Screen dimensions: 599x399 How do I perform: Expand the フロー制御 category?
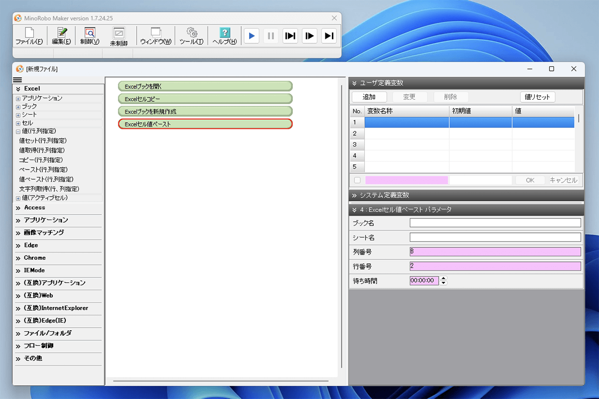pyautogui.click(x=18, y=346)
